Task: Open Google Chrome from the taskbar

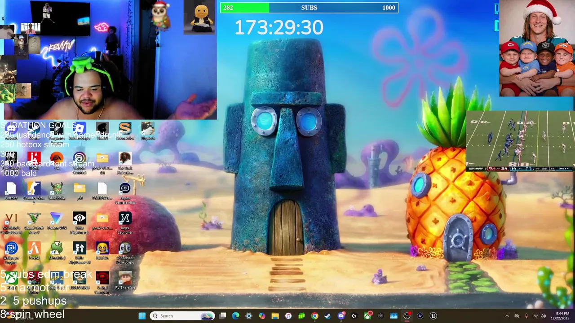Action: (x=314, y=316)
